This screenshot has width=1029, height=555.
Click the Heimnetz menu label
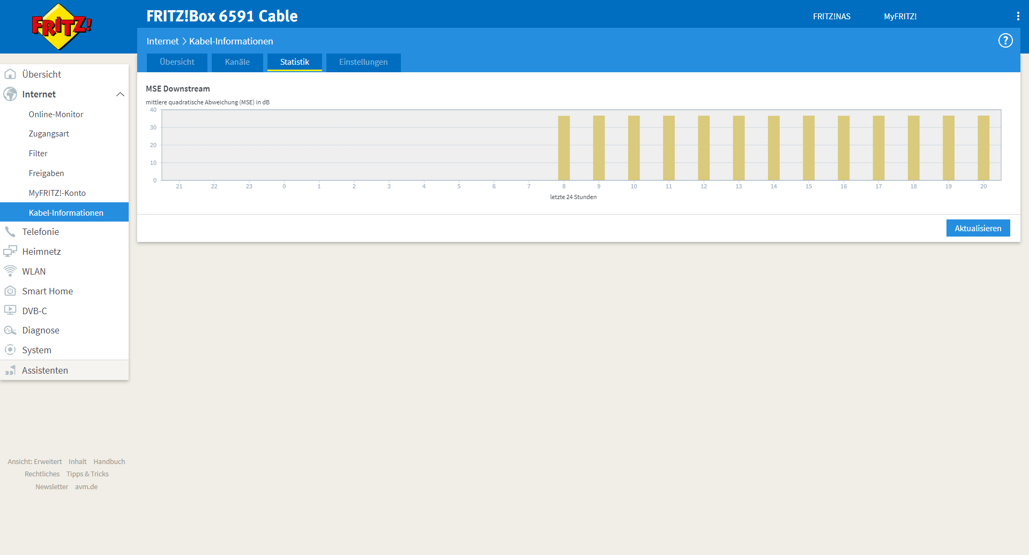tap(42, 252)
